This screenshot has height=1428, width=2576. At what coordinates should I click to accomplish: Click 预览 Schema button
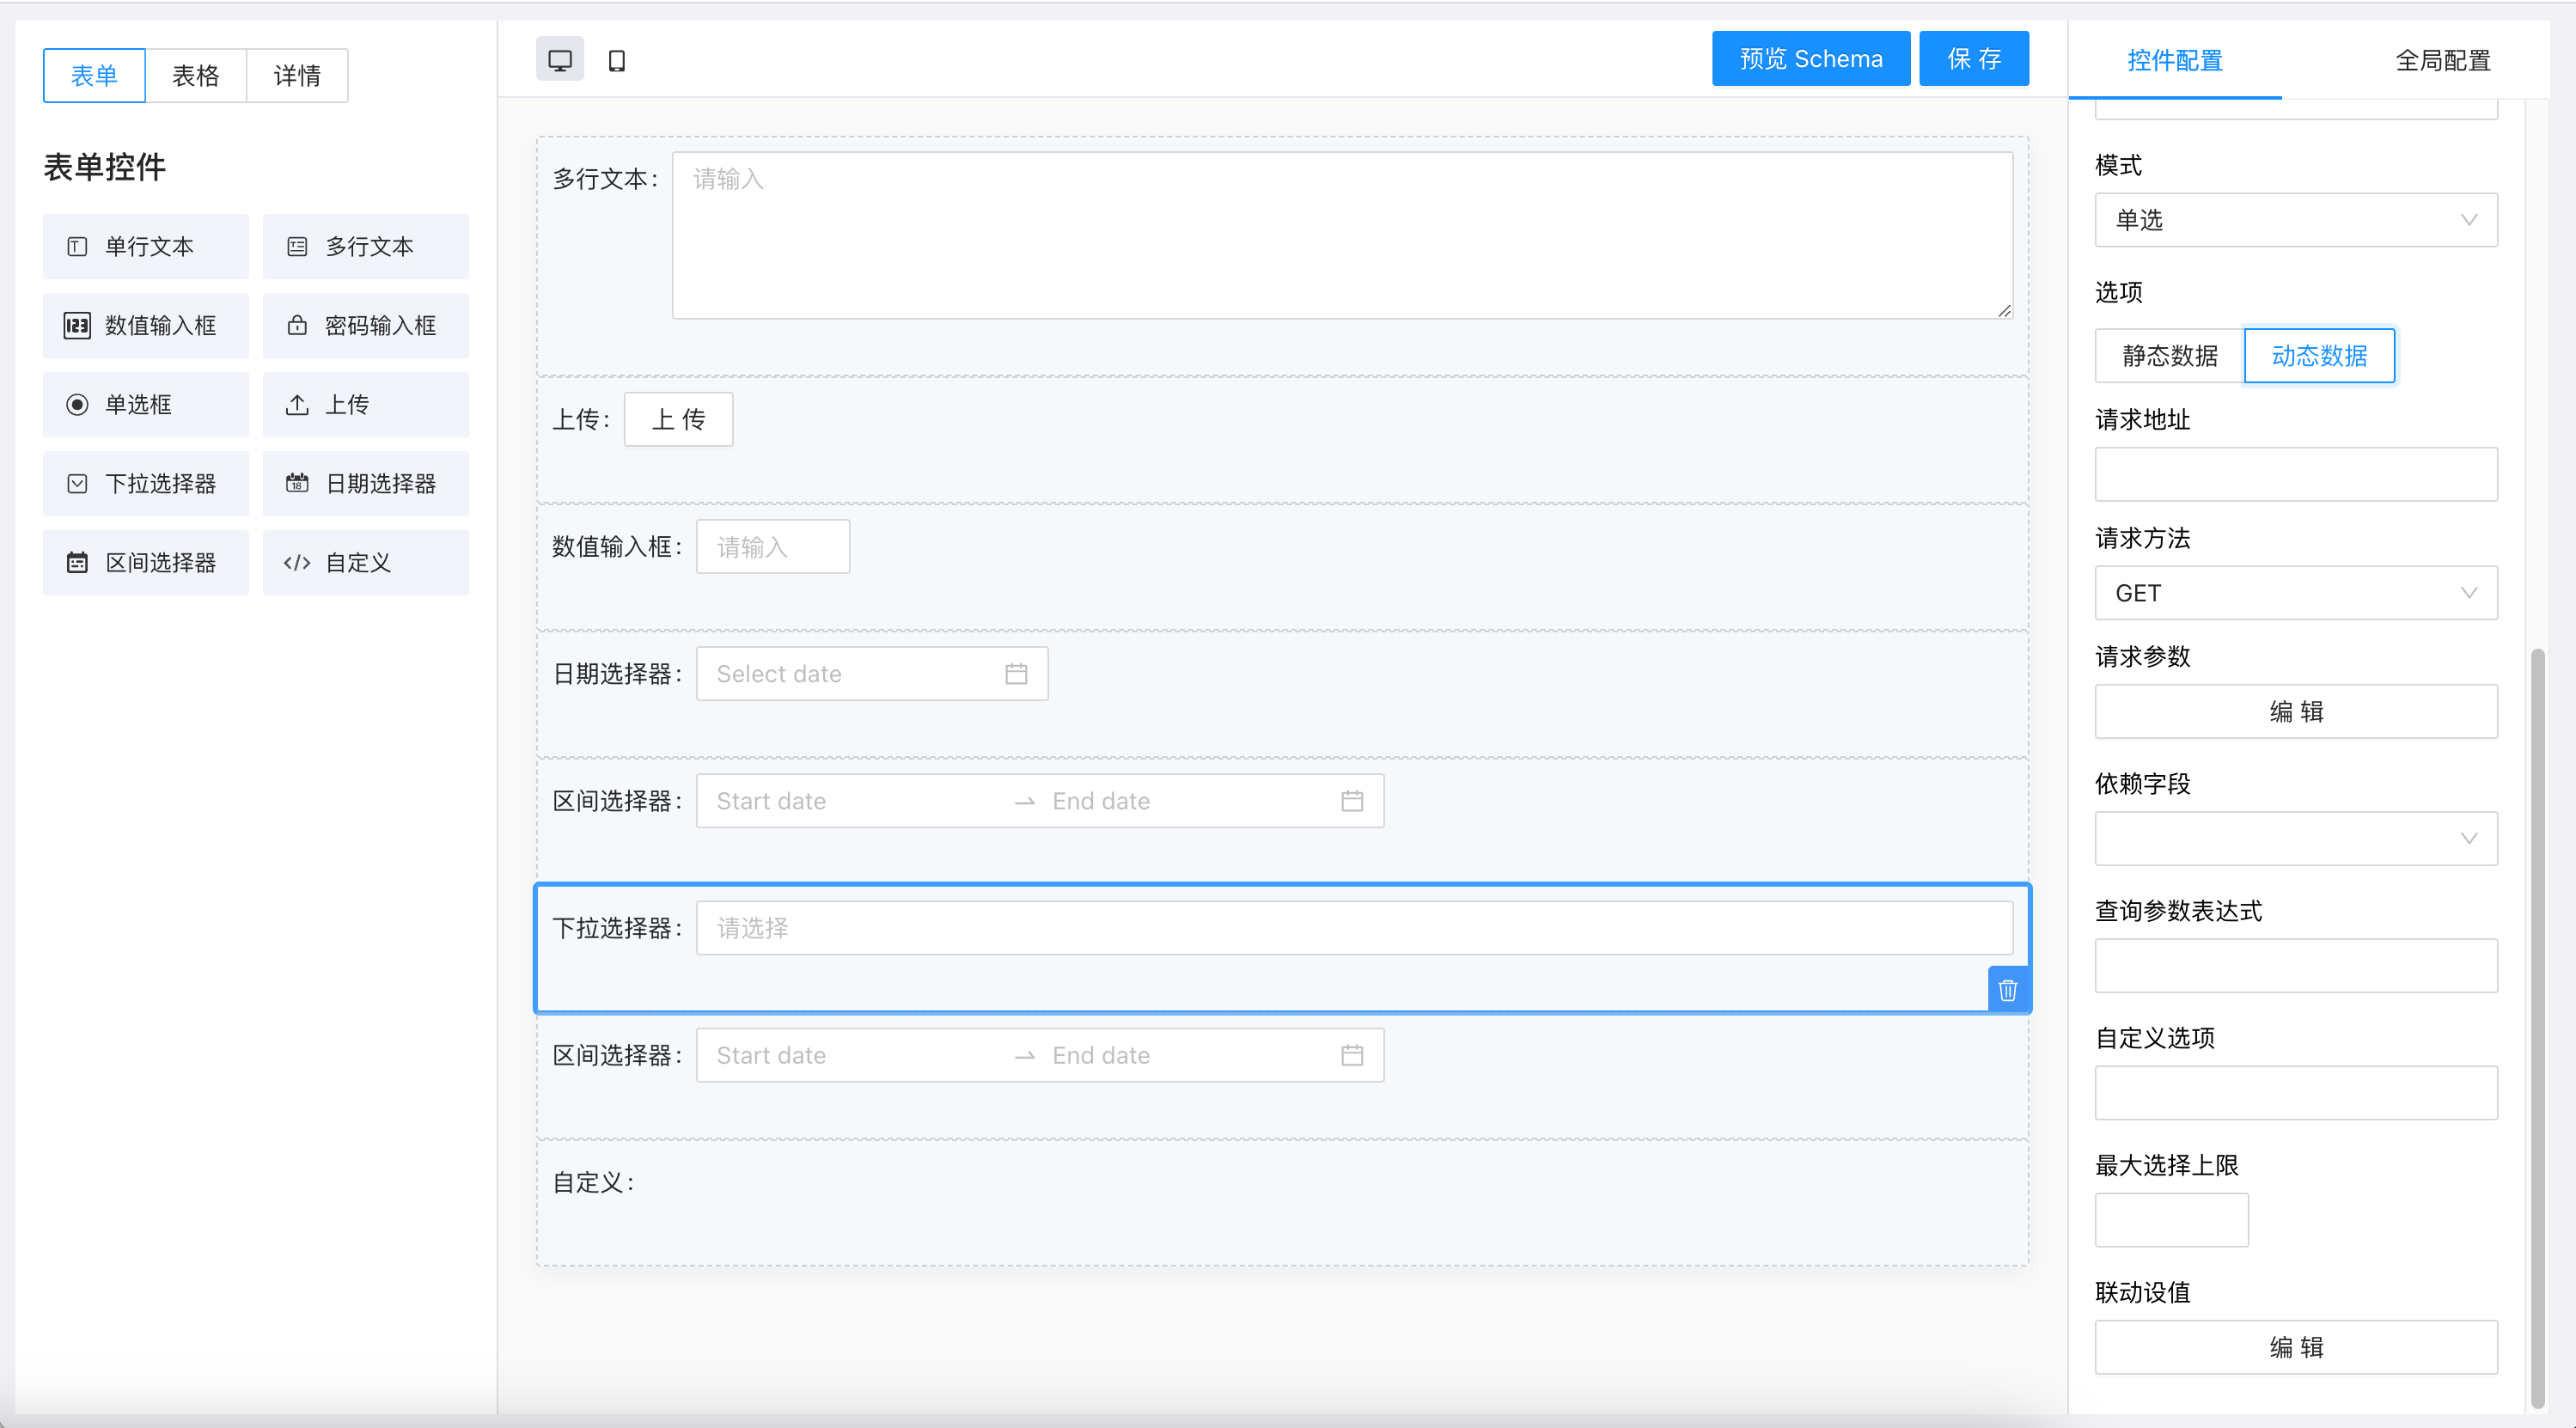coord(1811,59)
